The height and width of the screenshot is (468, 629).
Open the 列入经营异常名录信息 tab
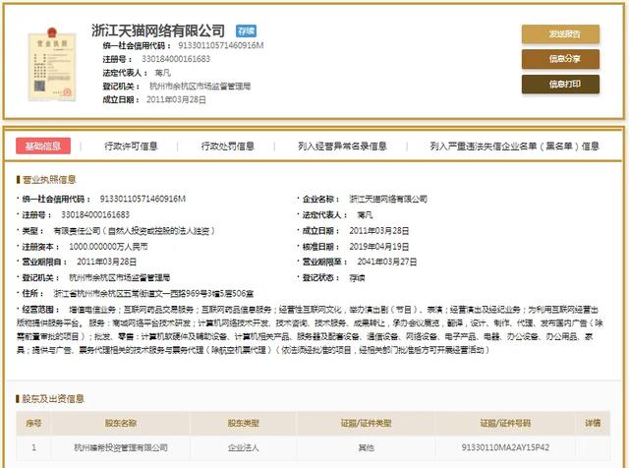tap(342, 146)
